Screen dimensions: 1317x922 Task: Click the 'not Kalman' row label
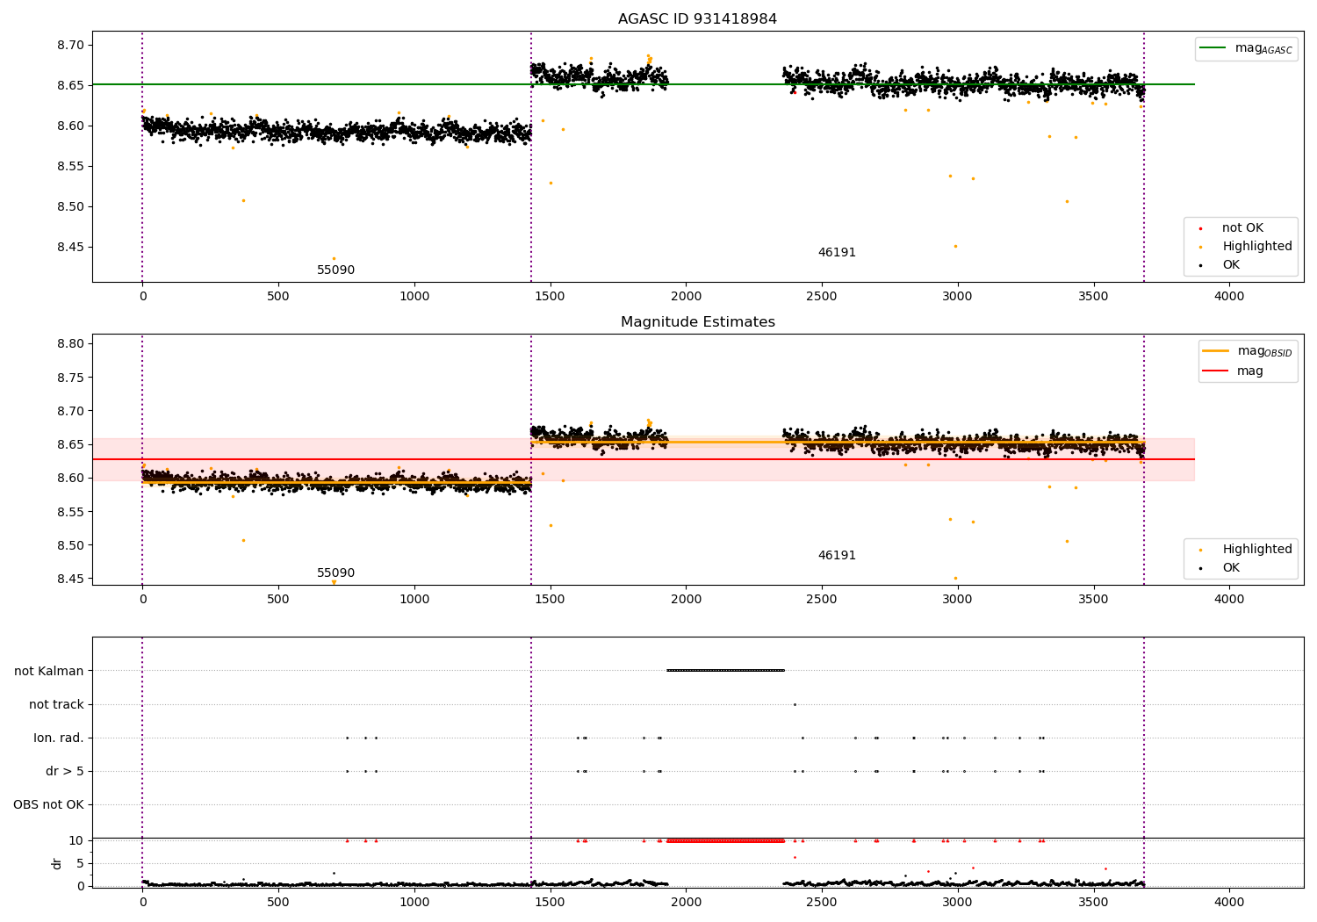(x=49, y=672)
